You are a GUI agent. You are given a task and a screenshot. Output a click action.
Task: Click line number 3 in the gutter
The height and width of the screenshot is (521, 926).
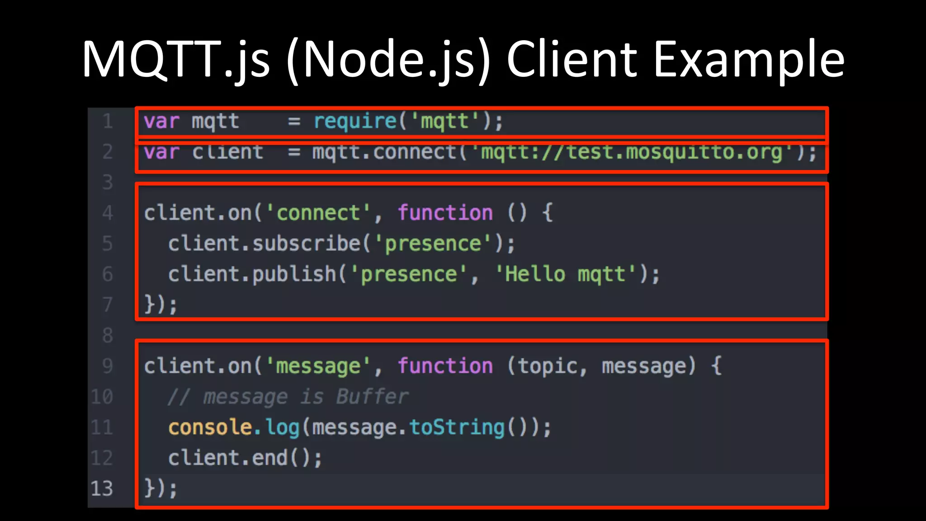click(x=108, y=182)
